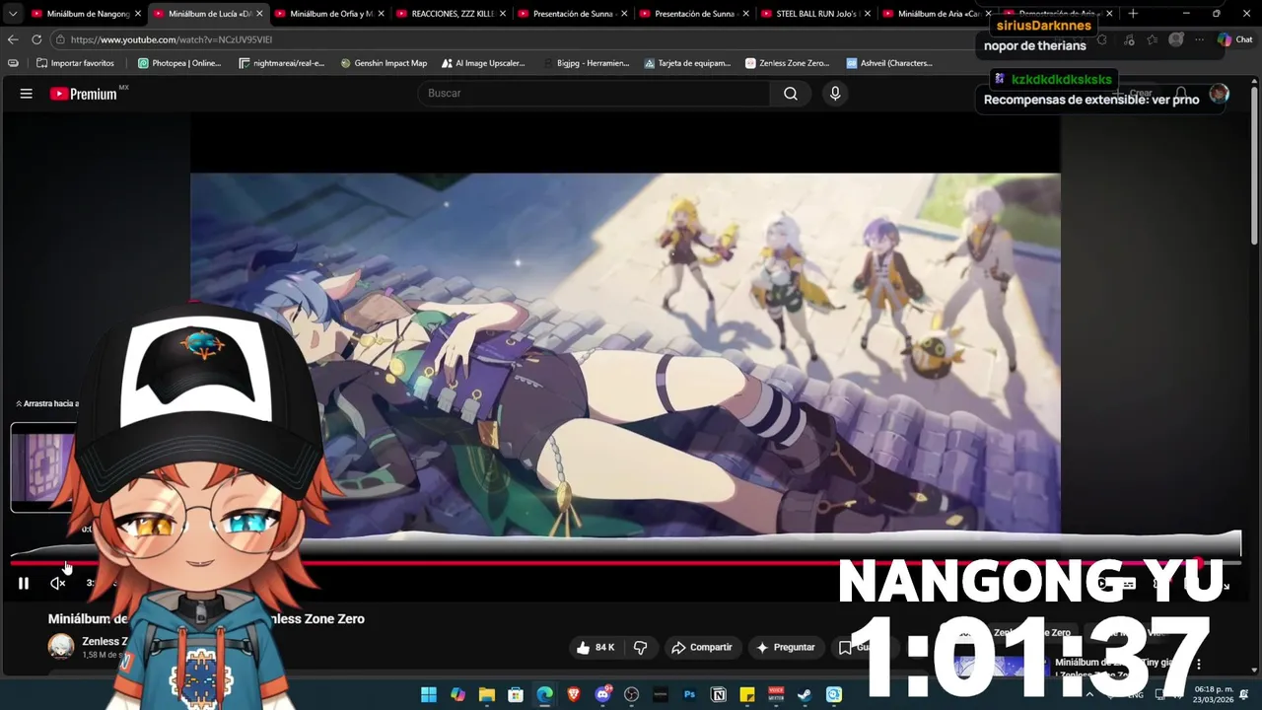Reload the page with refresh icon

(36, 39)
